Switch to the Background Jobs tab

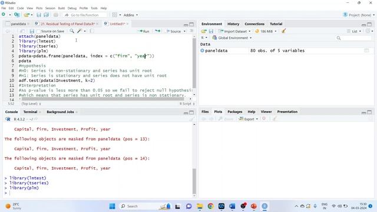pyautogui.click(x=60, y=112)
